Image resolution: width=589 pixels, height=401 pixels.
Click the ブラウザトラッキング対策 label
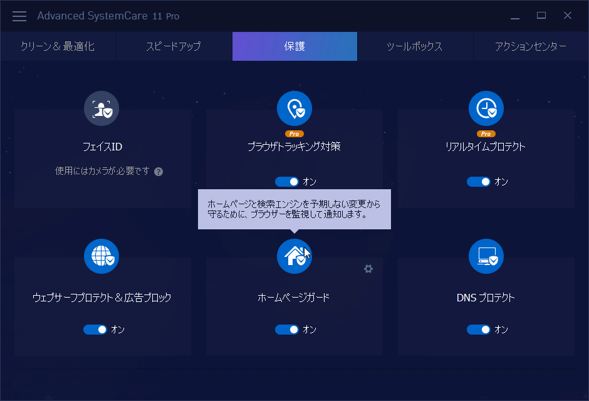pos(294,147)
